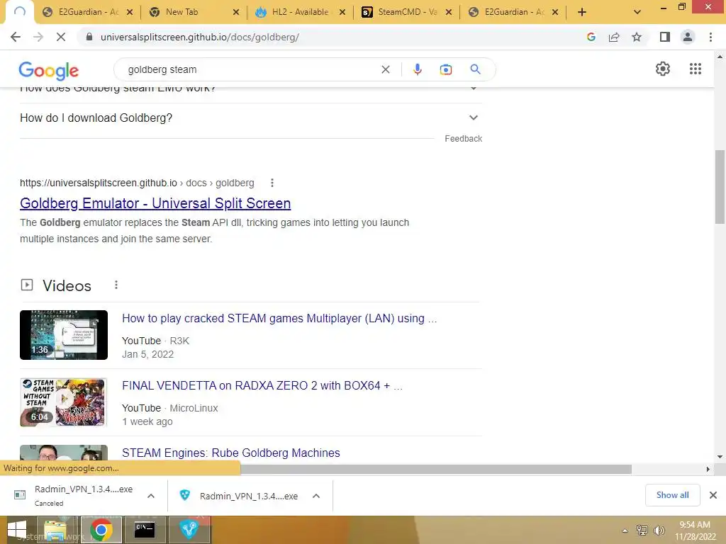Open Goldberg Emulator - Universal Split Screen link
This screenshot has width=726, height=544.
click(x=155, y=203)
